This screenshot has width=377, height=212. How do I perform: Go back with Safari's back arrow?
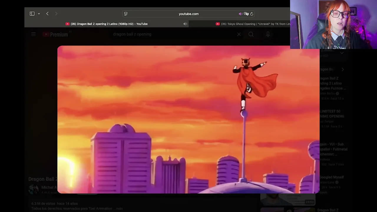point(47,14)
